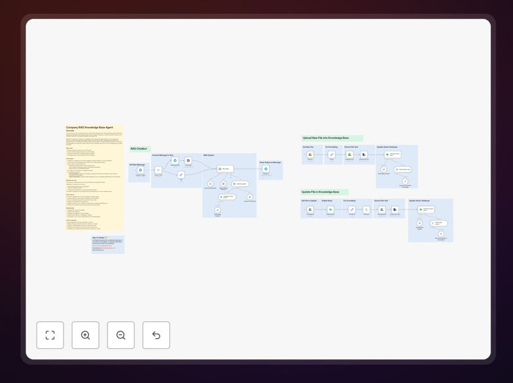513x383 pixels.
Task: Select the memory sub-node under the AI Agent
Action: [x=223, y=184]
